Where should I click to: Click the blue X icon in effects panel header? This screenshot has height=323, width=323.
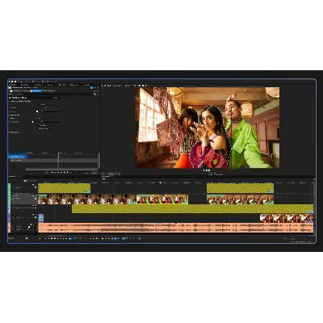coord(91,87)
